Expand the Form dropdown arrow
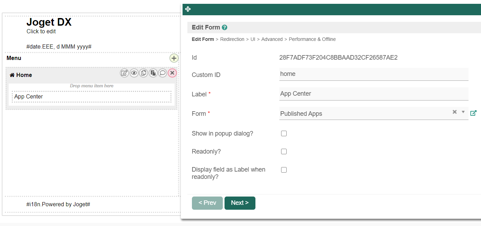481x226 pixels. (463, 112)
